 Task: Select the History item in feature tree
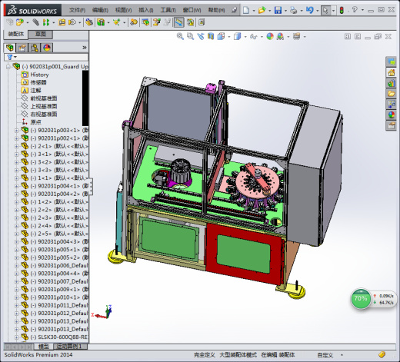(x=39, y=75)
